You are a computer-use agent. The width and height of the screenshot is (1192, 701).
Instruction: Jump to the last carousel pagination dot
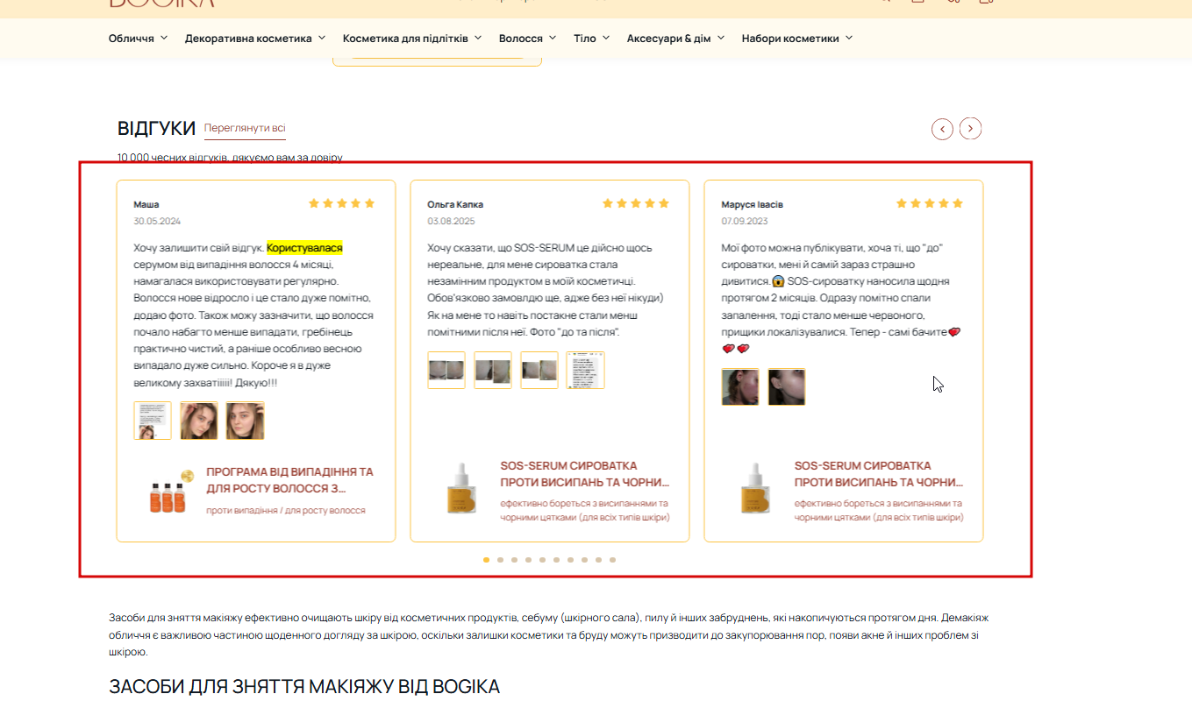612,559
